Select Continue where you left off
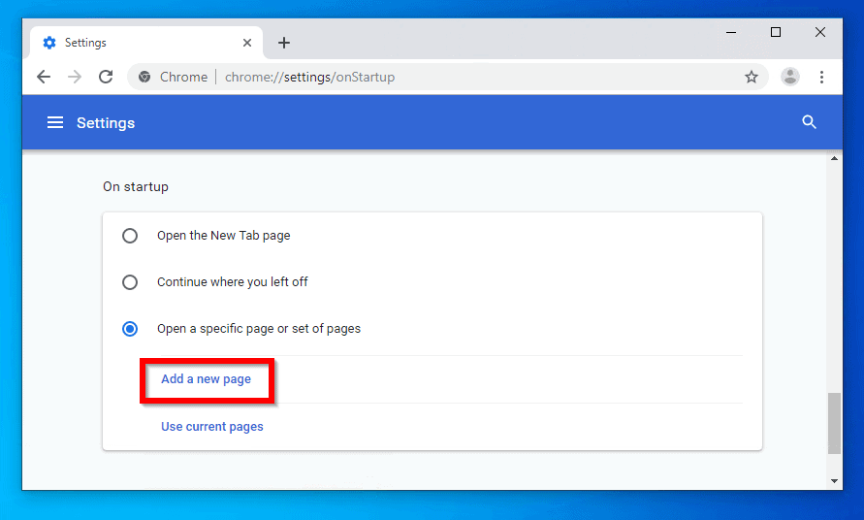This screenshot has width=864, height=520. coord(130,282)
